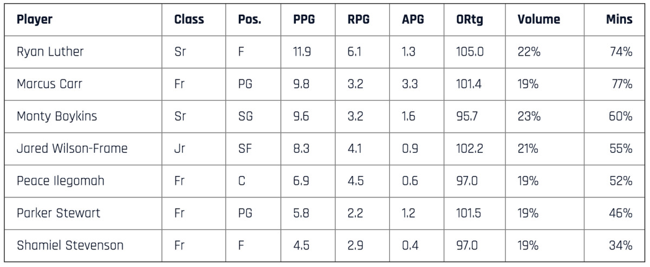Open Ryan Luther's player name

(50, 52)
